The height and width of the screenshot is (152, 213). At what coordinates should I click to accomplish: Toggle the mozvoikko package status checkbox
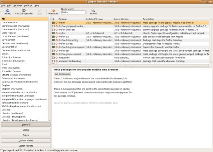point(53,58)
